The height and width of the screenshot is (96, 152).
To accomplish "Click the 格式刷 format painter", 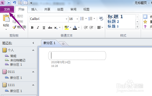I will tap(19, 27).
